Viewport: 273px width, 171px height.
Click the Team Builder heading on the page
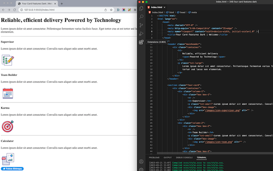click(x=9, y=75)
